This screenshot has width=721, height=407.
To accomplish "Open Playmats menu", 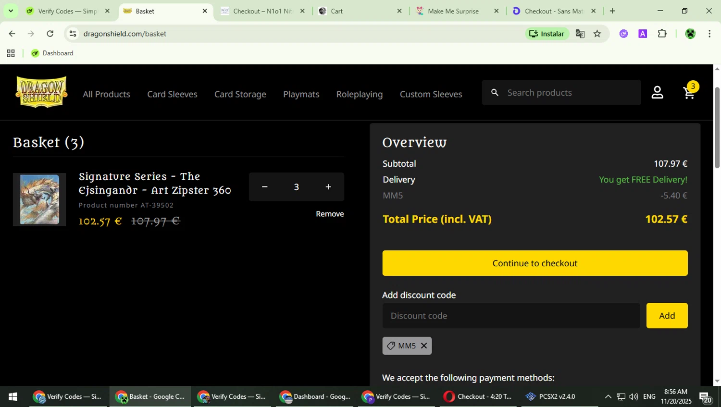I will [x=301, y=94].
